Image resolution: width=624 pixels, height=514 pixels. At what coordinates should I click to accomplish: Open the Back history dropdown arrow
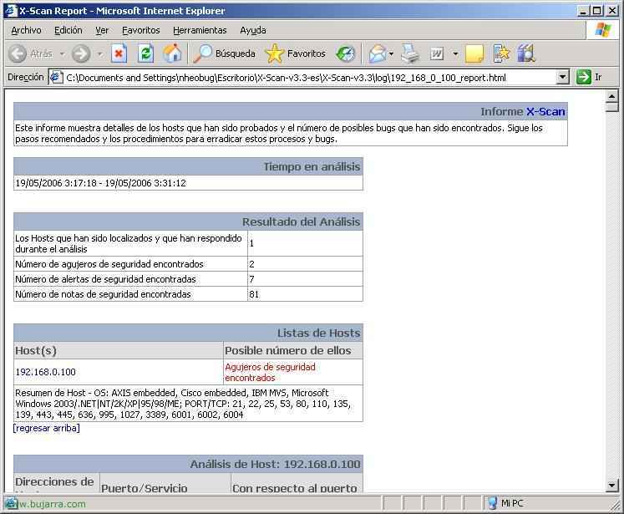point(62,53)
